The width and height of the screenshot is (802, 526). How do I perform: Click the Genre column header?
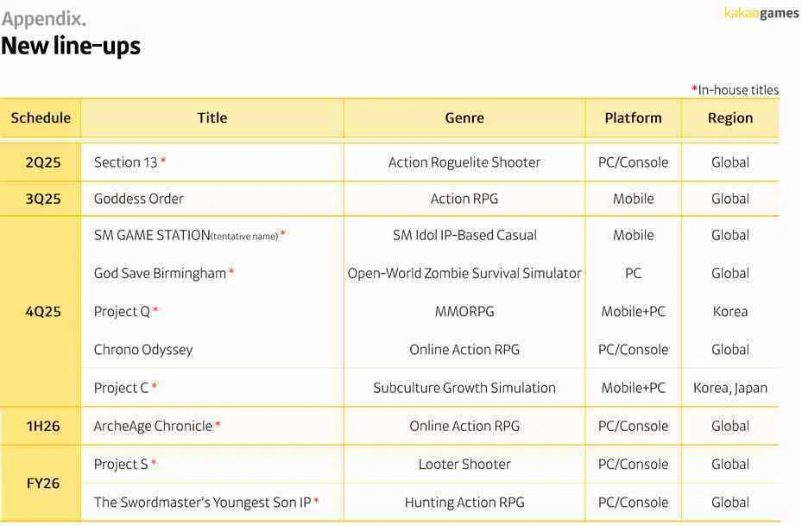(464, 117)
